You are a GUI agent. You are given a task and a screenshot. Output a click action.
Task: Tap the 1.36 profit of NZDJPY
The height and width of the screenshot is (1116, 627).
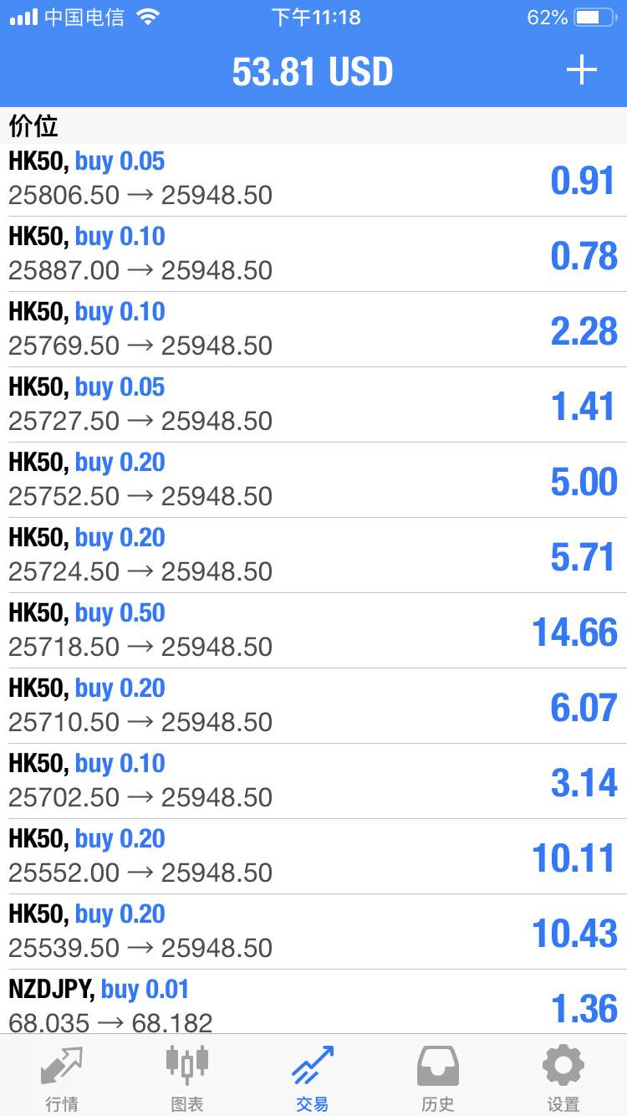tap(584, 1009)
